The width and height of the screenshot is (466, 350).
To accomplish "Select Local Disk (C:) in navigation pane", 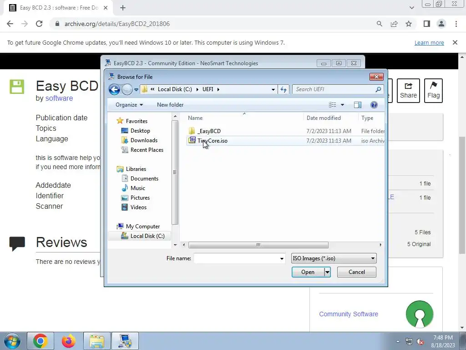I will pyautogui.click(x=147, y=236).
